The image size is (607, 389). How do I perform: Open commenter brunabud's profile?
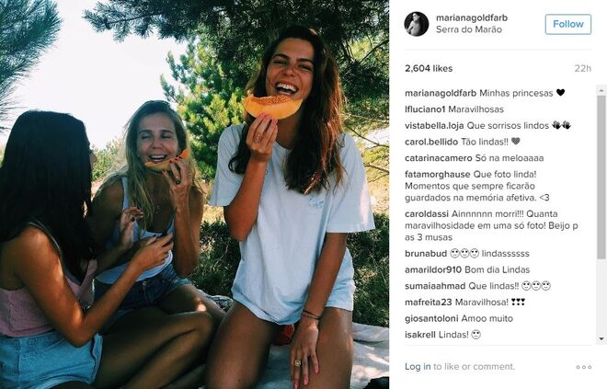(426, 254)
